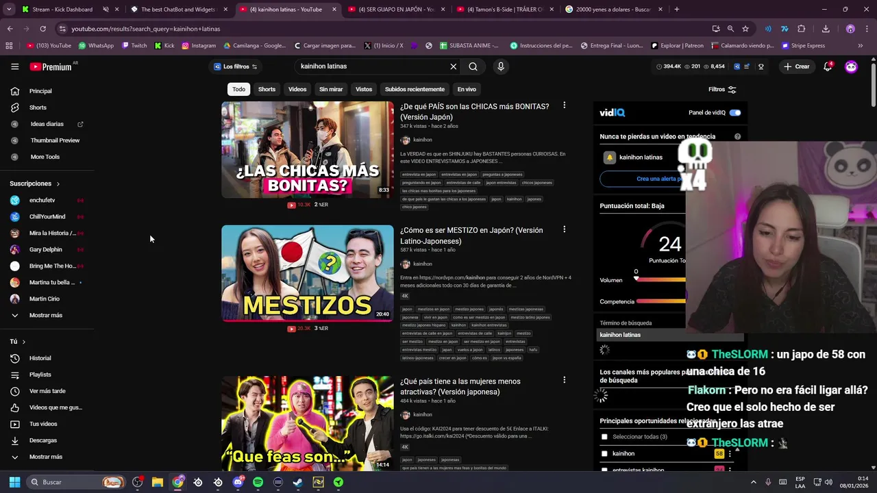Select the Sin mirar filter chip

tap(331, 89)
